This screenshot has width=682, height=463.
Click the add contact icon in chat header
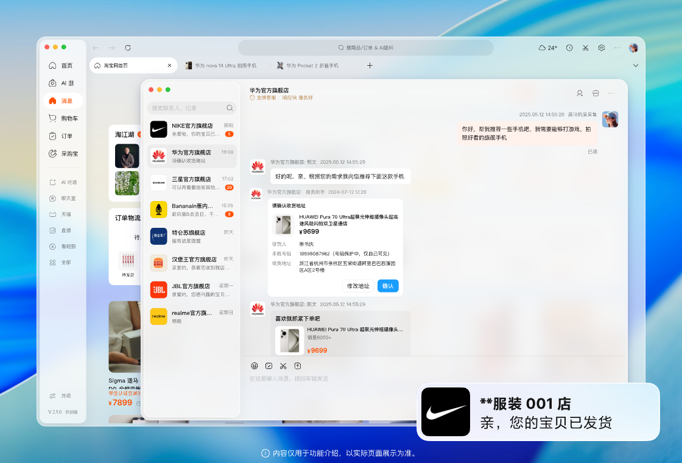click(x=580, y=93)
